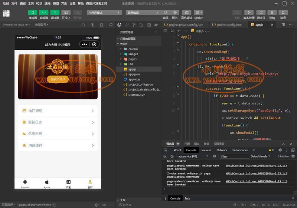The width and height of the screenshot is (297, 208).
Task: Expand the 打开的编辑器 section
Action: (138, 39)
